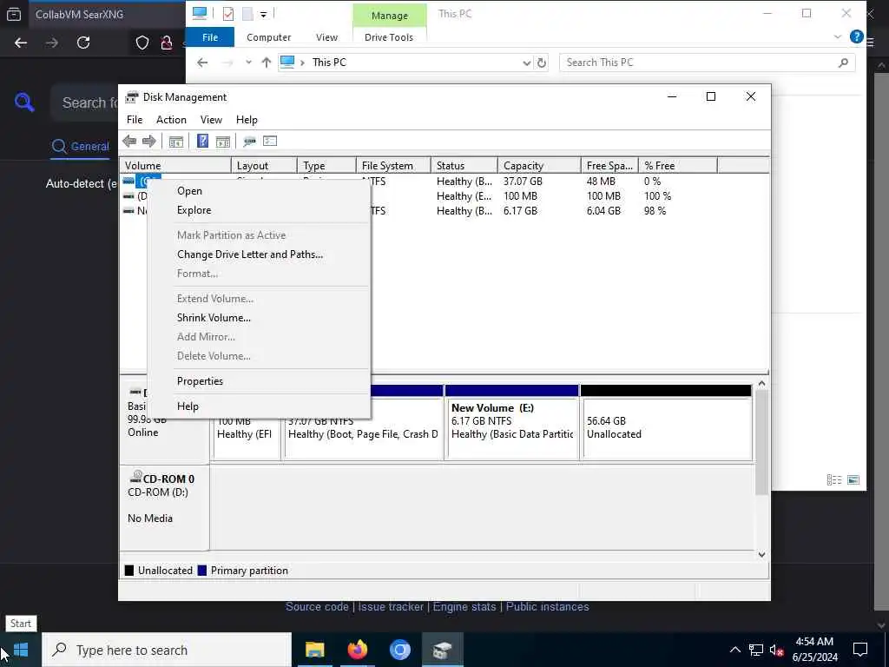Open the View menu in Disk Management
The image size is (889, 667).
(x=211, y=120)
